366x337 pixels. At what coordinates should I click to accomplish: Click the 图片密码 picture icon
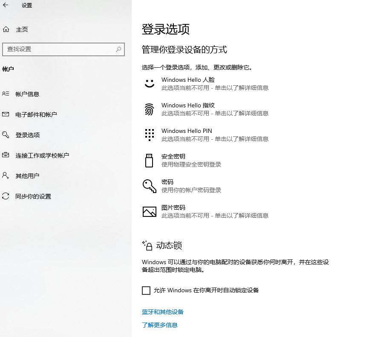[149, 211]
